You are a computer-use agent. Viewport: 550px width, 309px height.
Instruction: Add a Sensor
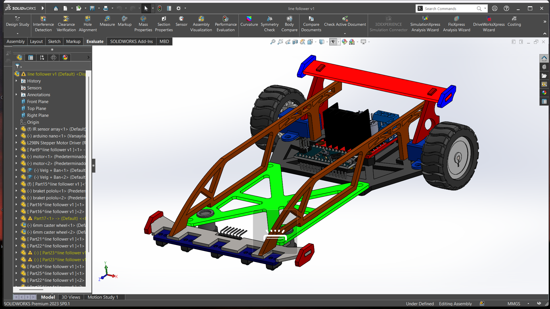[x=181, y=21]
